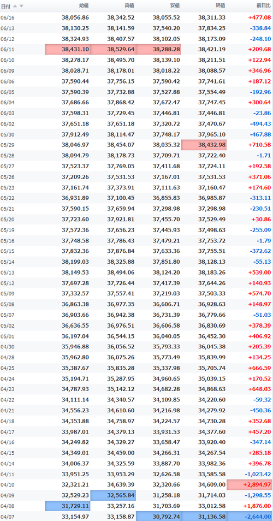Click low value 38,018.22

[x=167, y=71]
